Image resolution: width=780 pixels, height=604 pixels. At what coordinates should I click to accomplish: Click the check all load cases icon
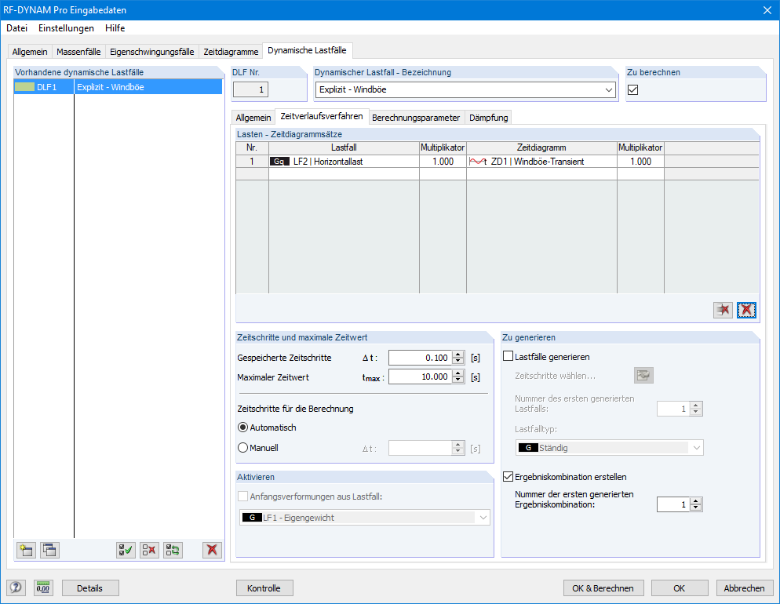coord(126,550)
